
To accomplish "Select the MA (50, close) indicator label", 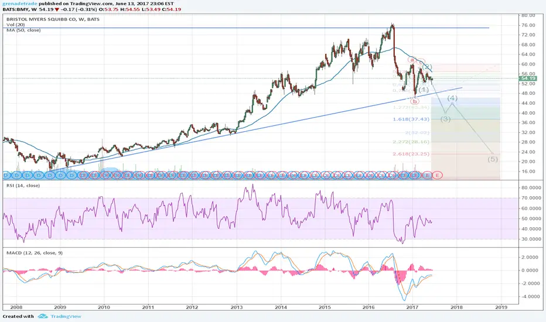I will 23,30.
